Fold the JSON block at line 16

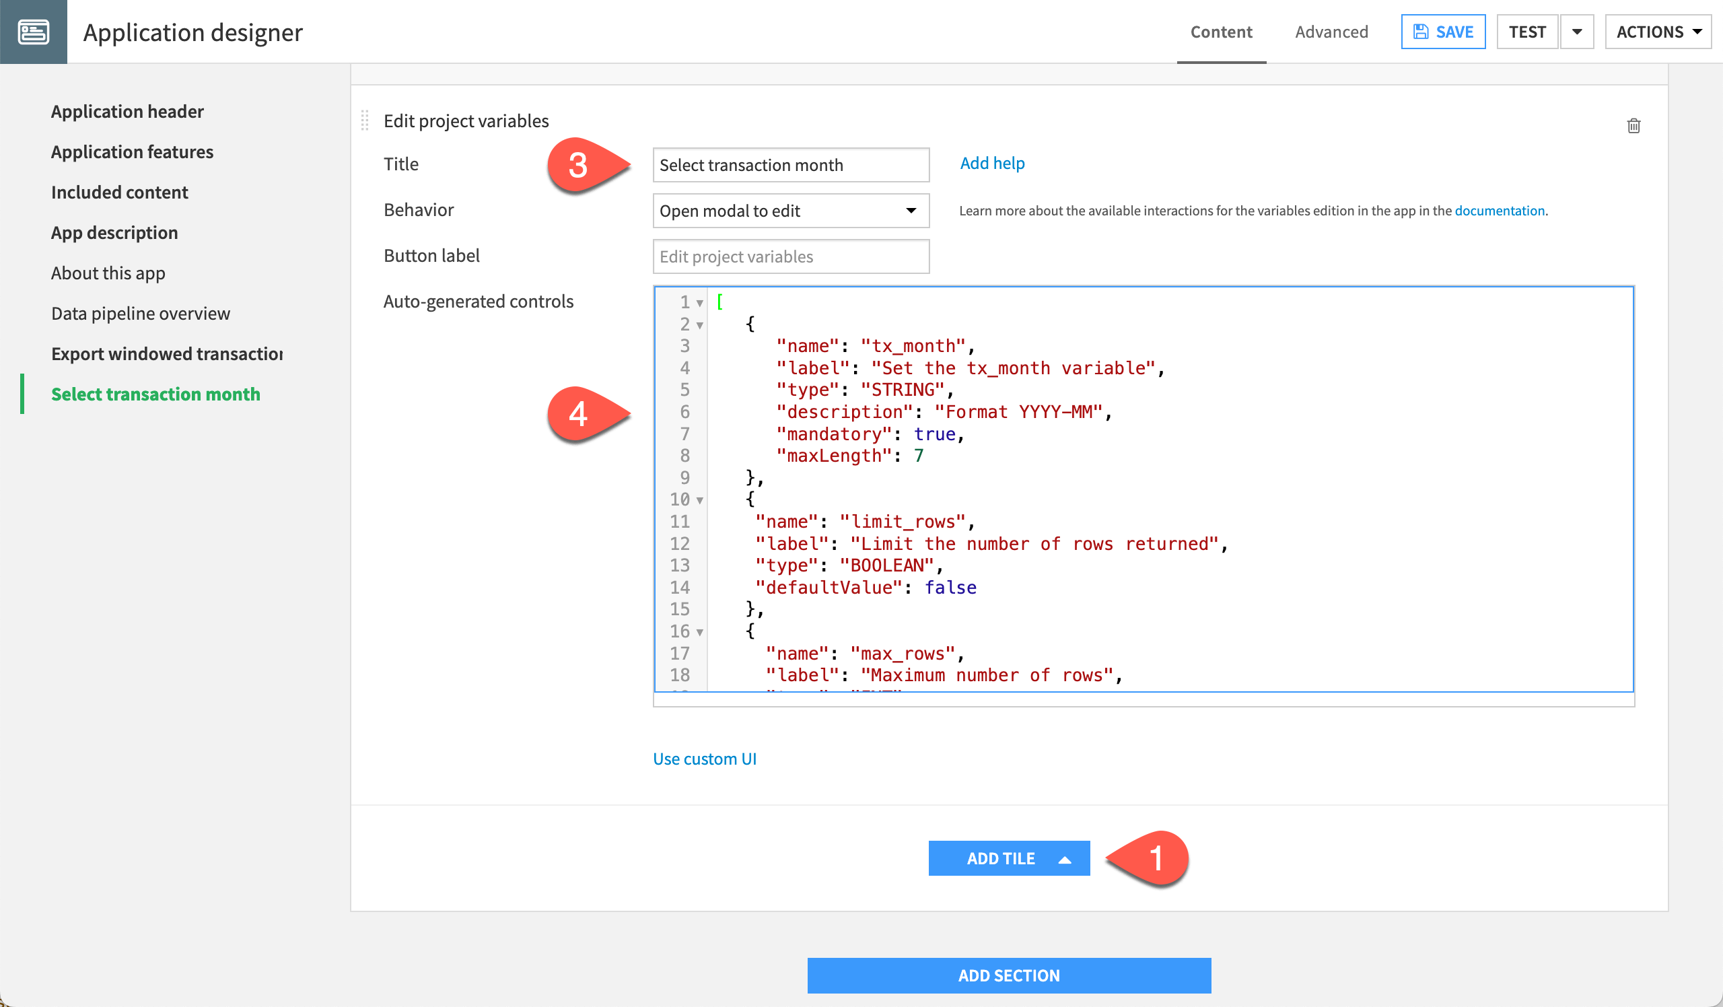coord(699,632)
